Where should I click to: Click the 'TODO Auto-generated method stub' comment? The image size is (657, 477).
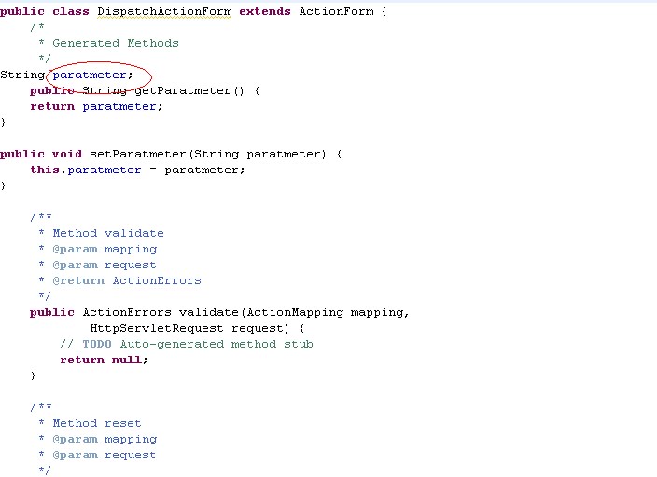pos(197,344)
